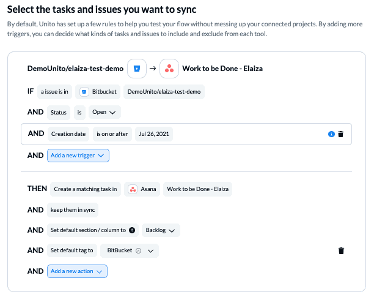Click the small Bitbucket icon in IF row
Image resolution: width=374 pixels, height=308 pixels.
click(x=84, y=92)
